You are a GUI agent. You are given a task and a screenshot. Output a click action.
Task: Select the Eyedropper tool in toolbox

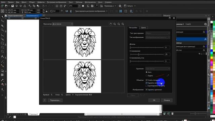[x=2, y=80]
